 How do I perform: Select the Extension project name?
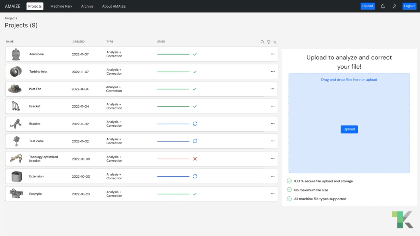pos(36,176)
